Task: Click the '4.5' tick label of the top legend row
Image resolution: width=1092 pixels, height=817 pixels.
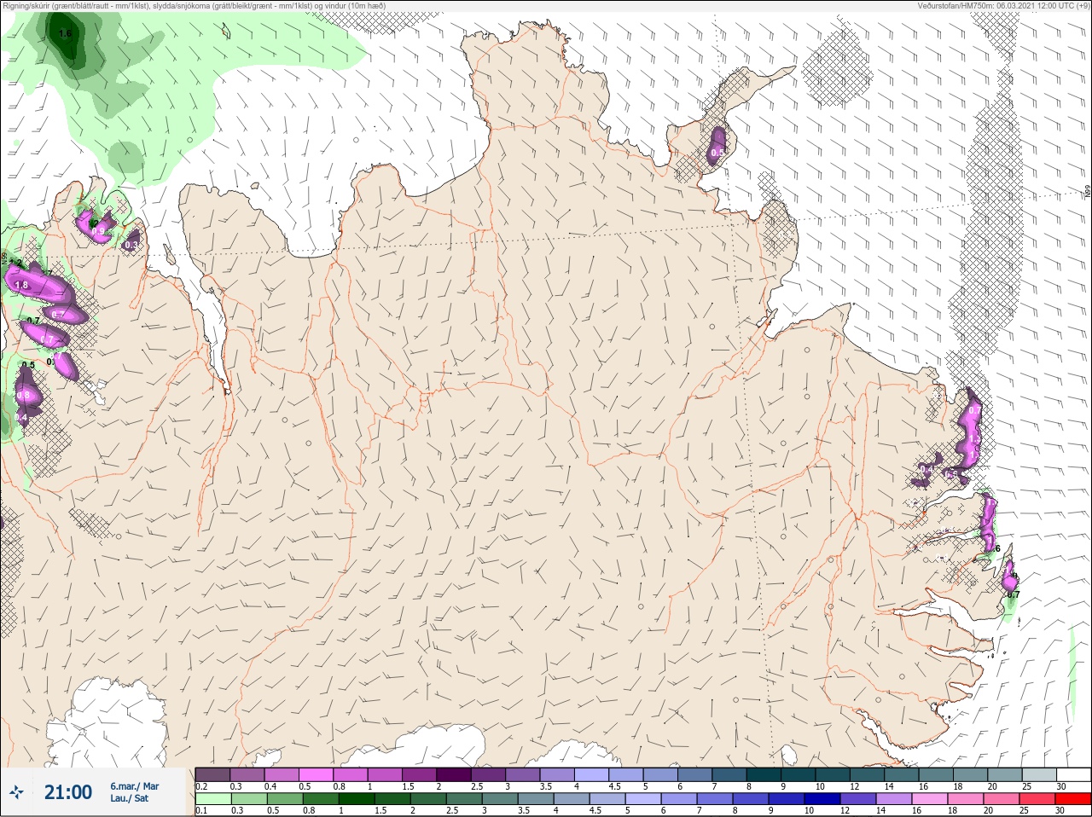Action: point(614,786)
